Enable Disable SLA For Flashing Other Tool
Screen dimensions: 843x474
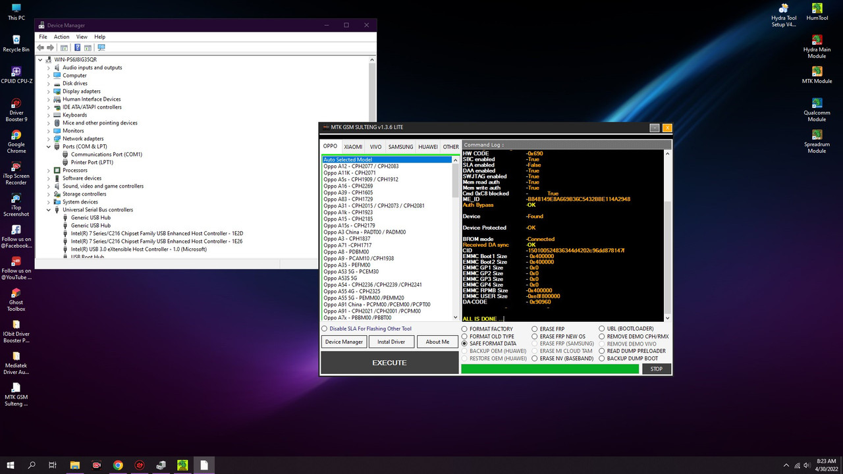pos(323,329)
